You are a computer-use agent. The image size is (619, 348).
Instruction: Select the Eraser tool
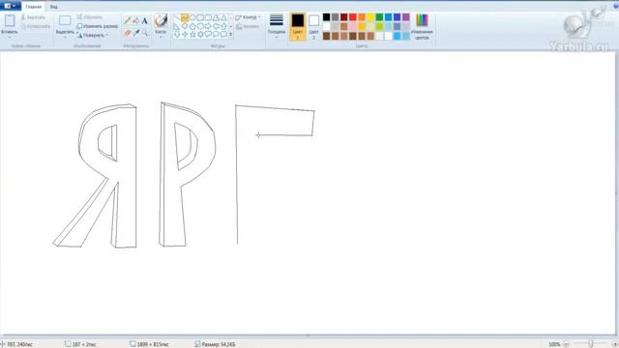click(x=128, y=33)
